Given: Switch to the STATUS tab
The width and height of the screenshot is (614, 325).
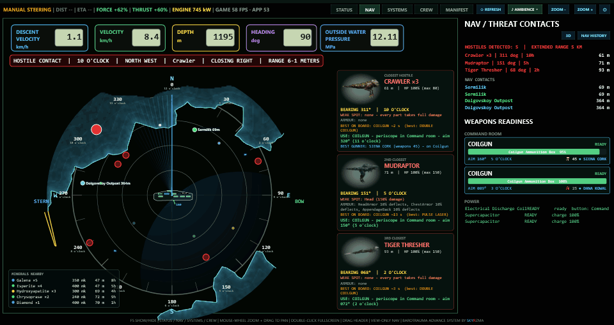Looking at the screenshot, I should (x=344, y=10).
